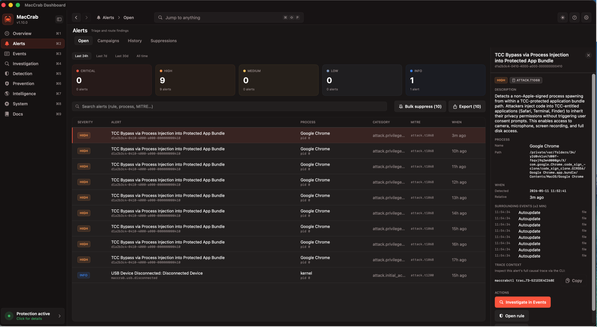The image size is (597, 327).
Task: Sort by the WHEN column header
Action: pyautogui.click(x=456, y=122)
